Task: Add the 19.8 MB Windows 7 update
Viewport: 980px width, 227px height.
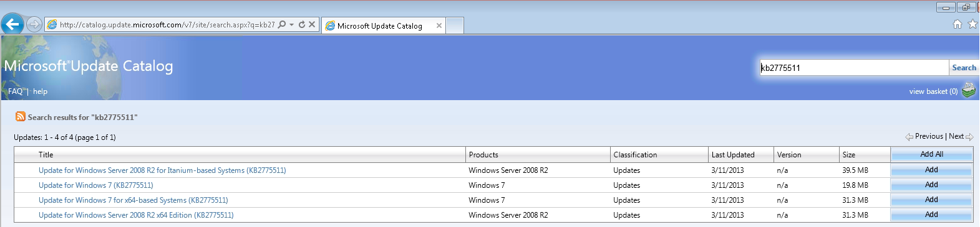Action: point(931,185)
